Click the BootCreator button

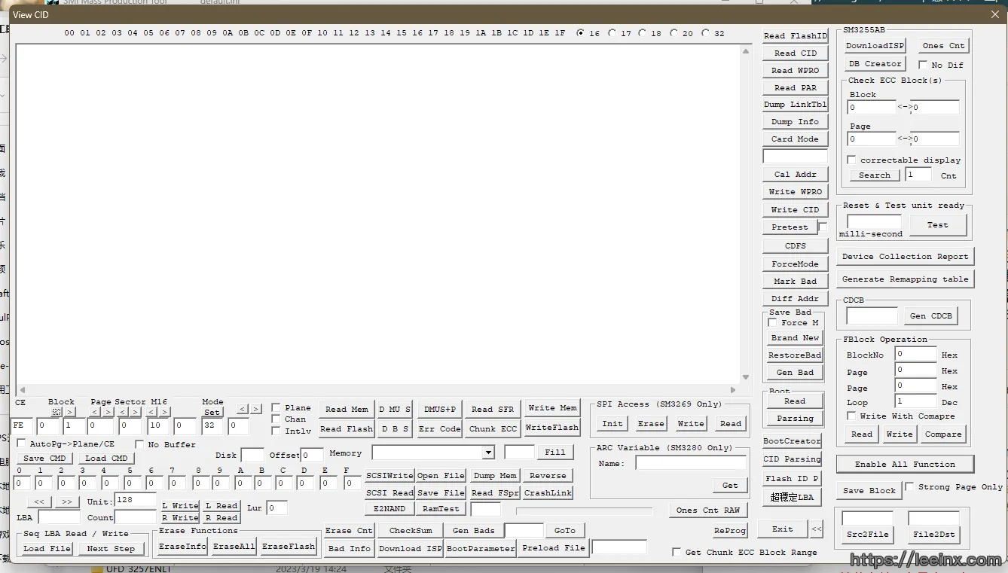[791, 440]
